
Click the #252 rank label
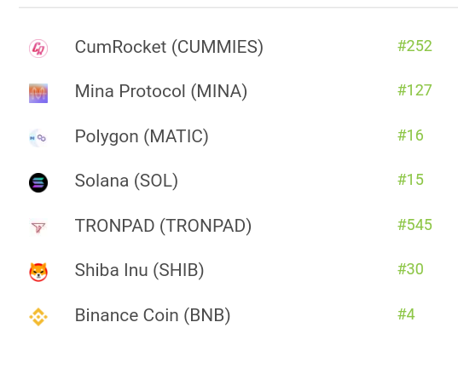[x=415, y=46]
